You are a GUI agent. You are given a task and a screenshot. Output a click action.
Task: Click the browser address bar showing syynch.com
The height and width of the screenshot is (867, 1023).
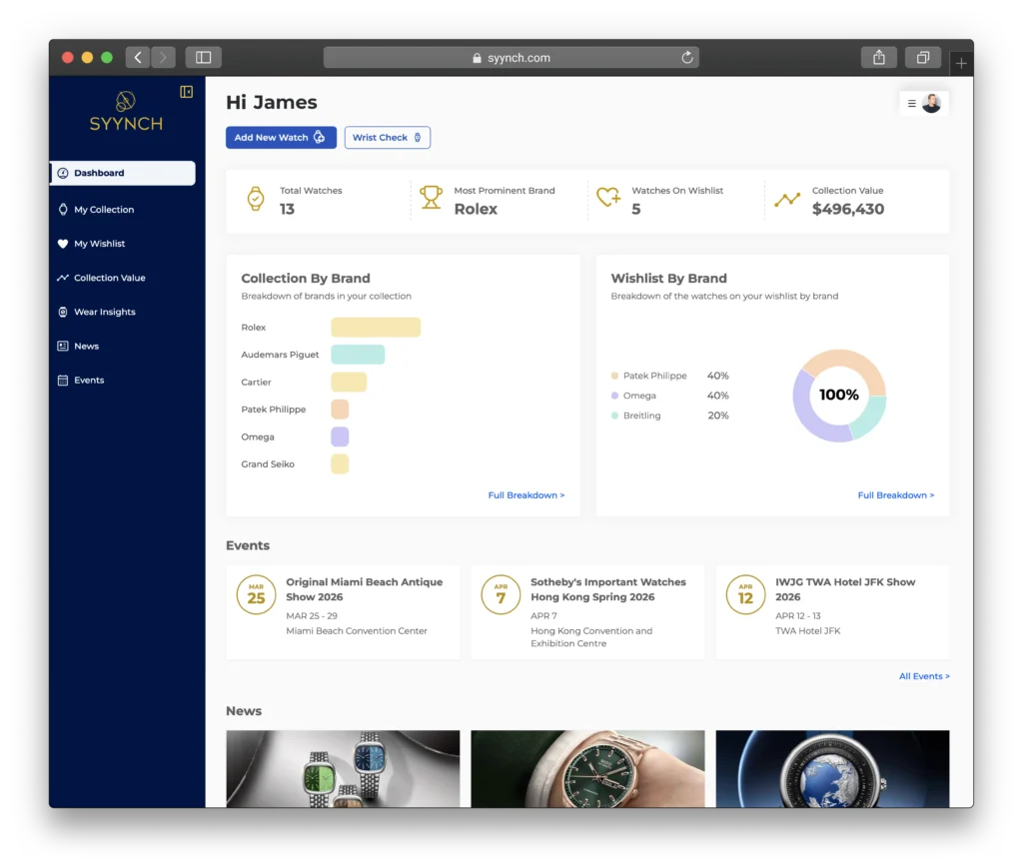[x=510, y=57]
